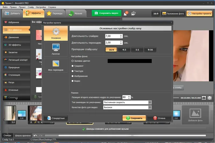Click the Длительность слайдов input field
The width and height of the screenshot is (215, 143).
pyautogui.click(x=112, y=36)
